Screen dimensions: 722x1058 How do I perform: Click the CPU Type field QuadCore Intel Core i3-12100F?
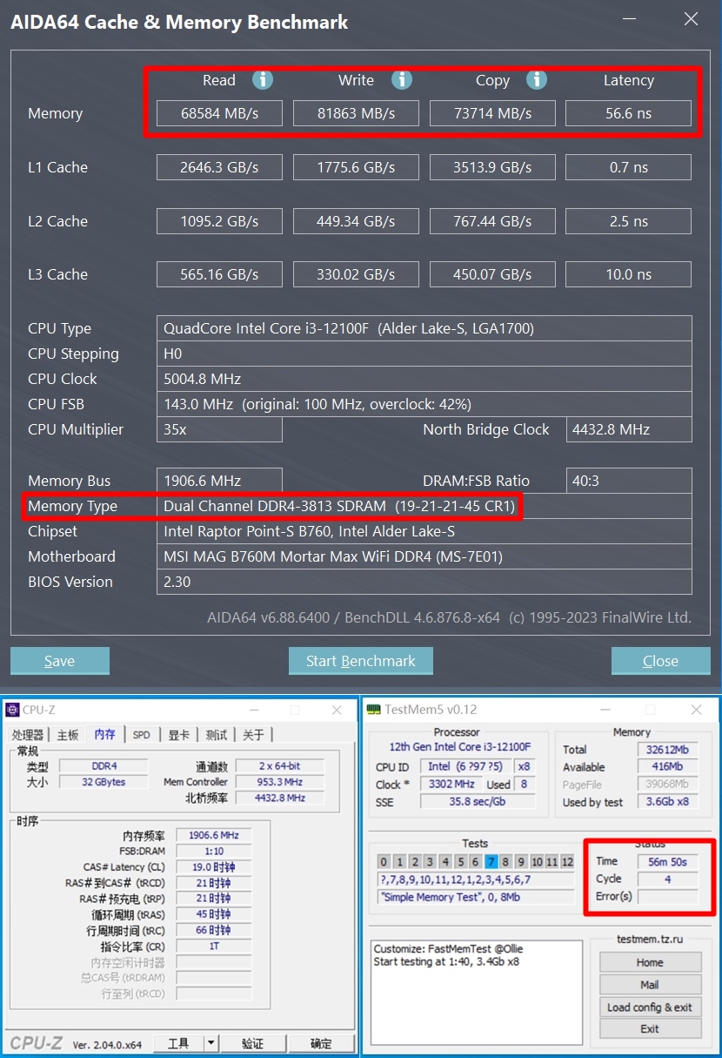(x=425, y=328)
